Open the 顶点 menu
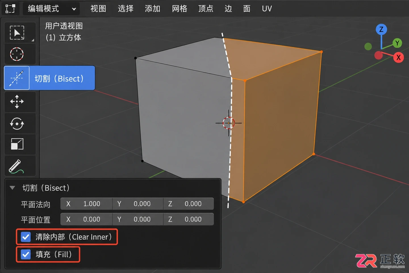Viewport: 409px width, 273px height. 206,9
